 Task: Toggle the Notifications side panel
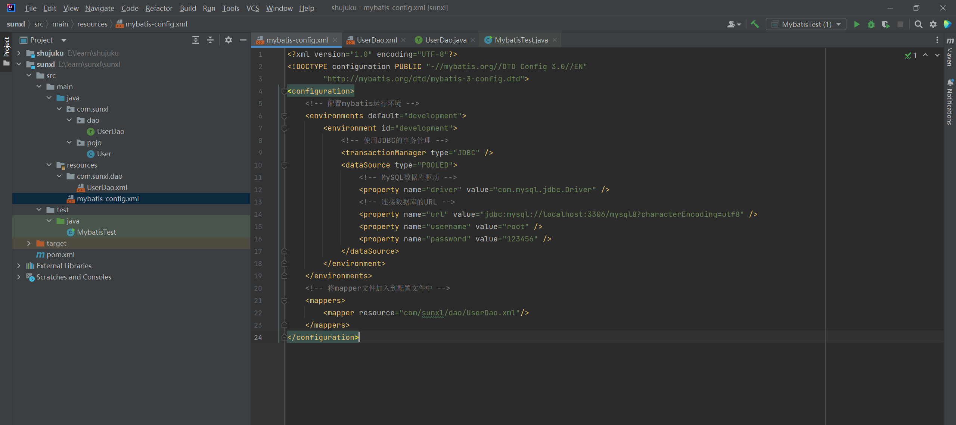(x=950, y=101)
